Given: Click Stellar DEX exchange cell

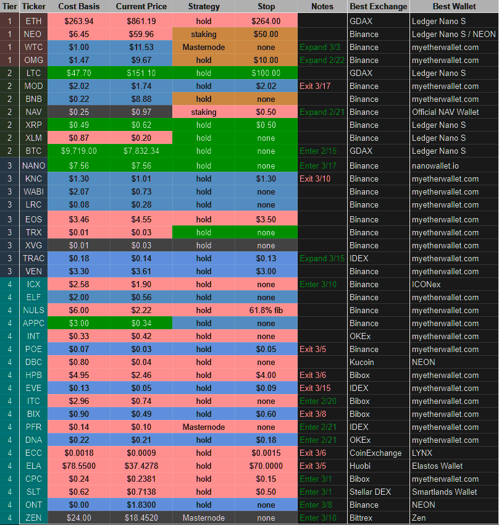Looking at the screenshot, I should pyautogui.click(x=378, y=492).
